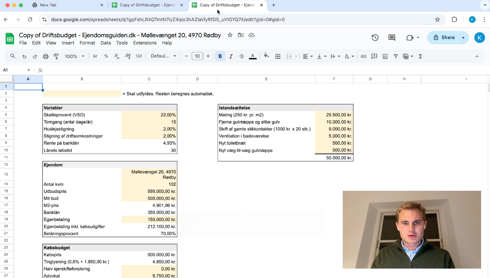Open the font family dropdown
Image resolution: width=490 pixels, height=278 pixels.
[x=163, y=56]
